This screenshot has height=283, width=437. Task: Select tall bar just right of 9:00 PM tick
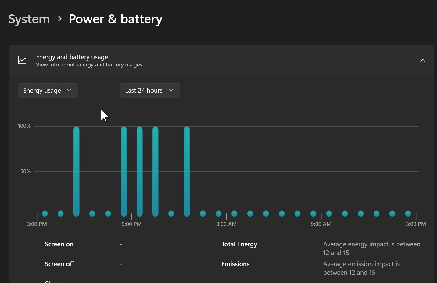pos(140,171)
